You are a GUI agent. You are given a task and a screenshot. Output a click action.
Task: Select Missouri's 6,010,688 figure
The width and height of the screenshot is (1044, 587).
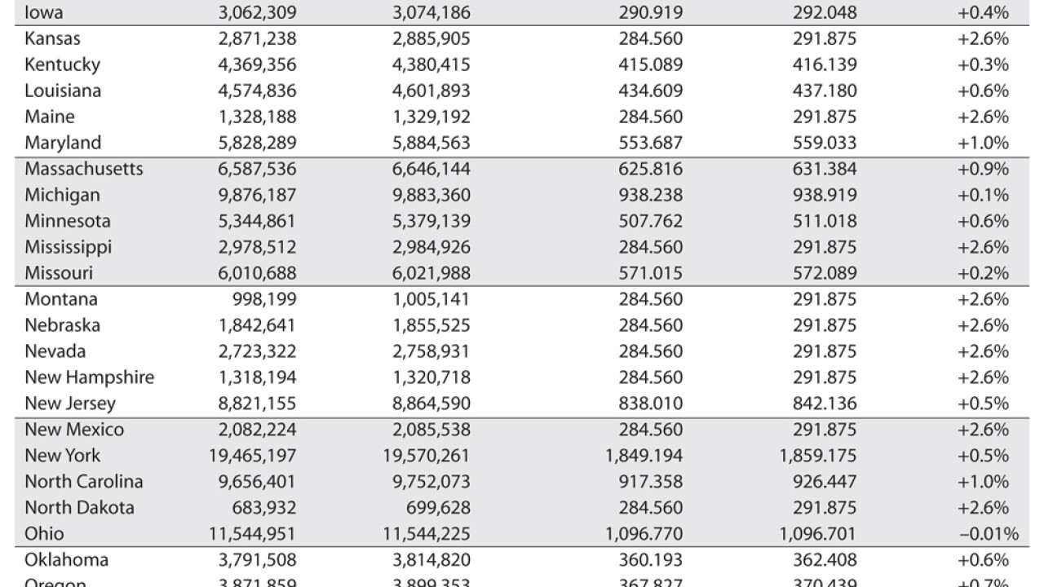pos(256,273)
